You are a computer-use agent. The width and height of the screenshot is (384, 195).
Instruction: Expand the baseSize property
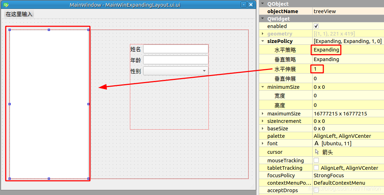pos(263,129)
